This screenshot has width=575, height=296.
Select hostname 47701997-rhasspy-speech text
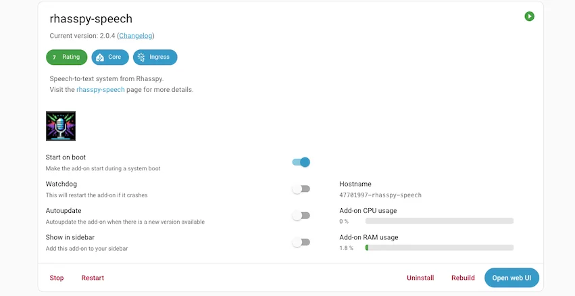[x=380, y=195]
